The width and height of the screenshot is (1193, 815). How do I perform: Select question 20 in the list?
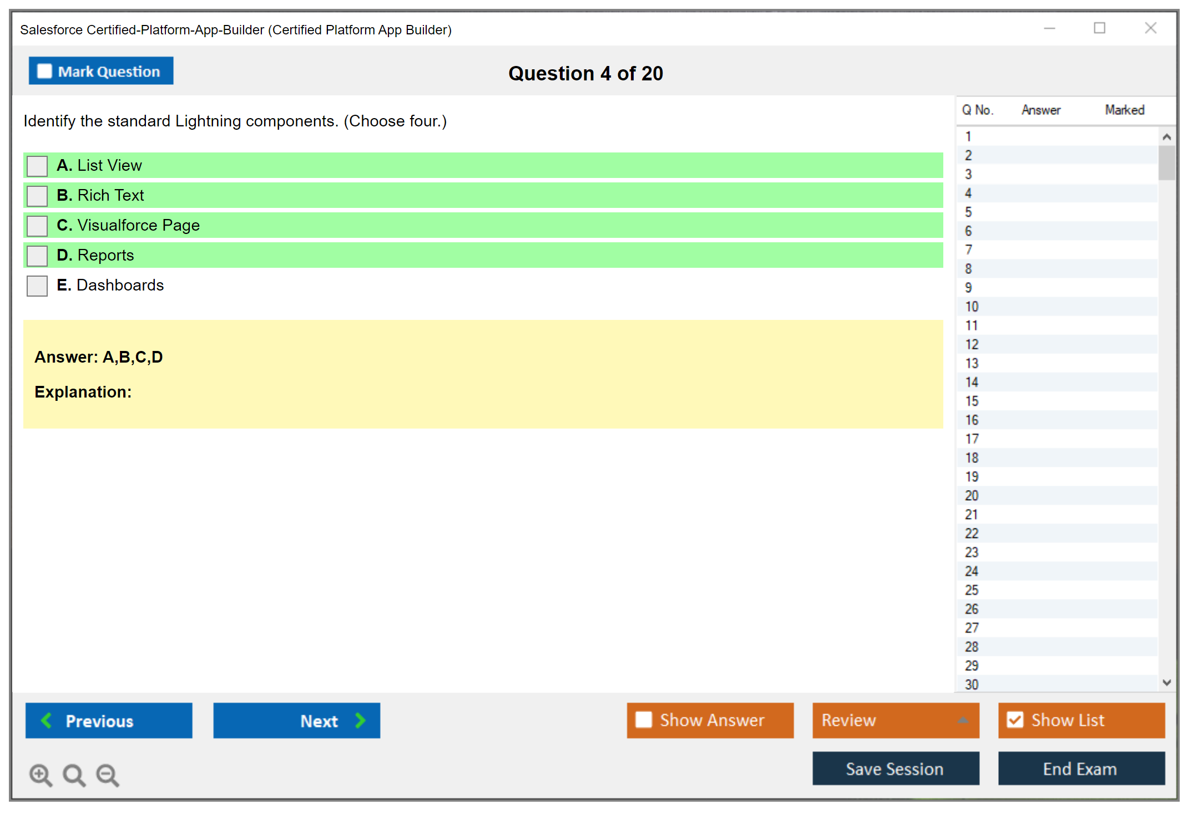point(972,496)
